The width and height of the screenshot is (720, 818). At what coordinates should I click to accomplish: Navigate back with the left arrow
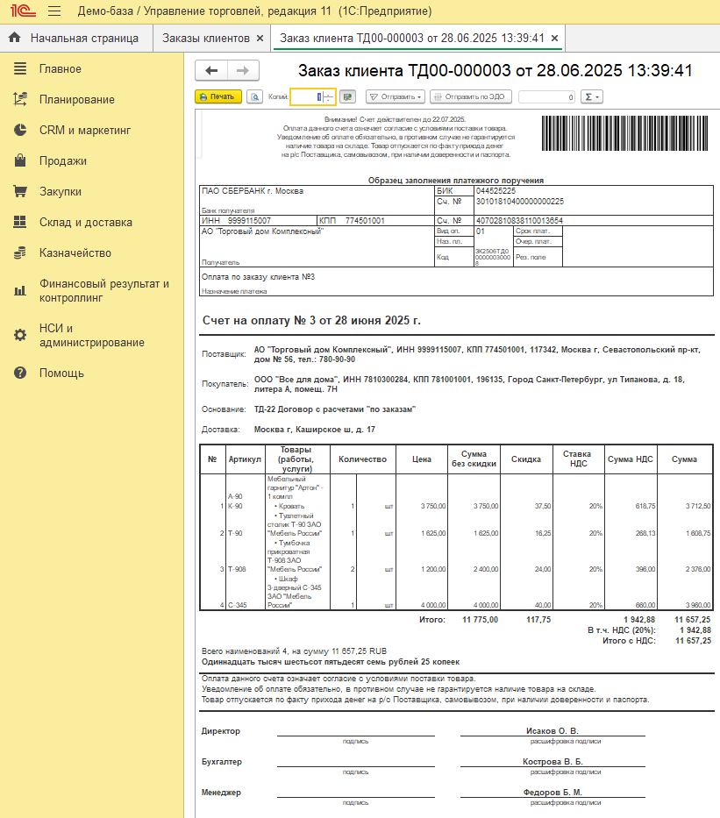tap(211, 70)
